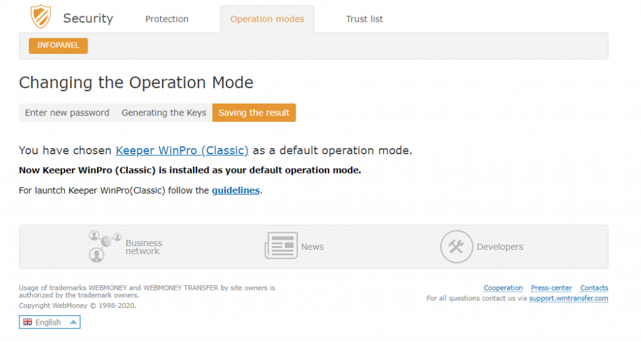Click the News label text
The height and width of the screenshot is (341, 641).
312,247
